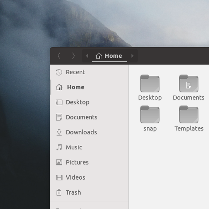Select Home in the sidebar

[x=89, y=87]
